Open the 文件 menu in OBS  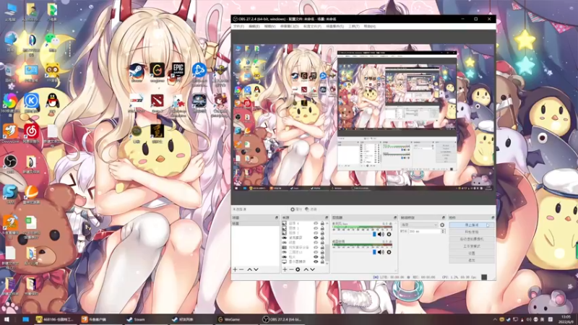tap(238, 27)
